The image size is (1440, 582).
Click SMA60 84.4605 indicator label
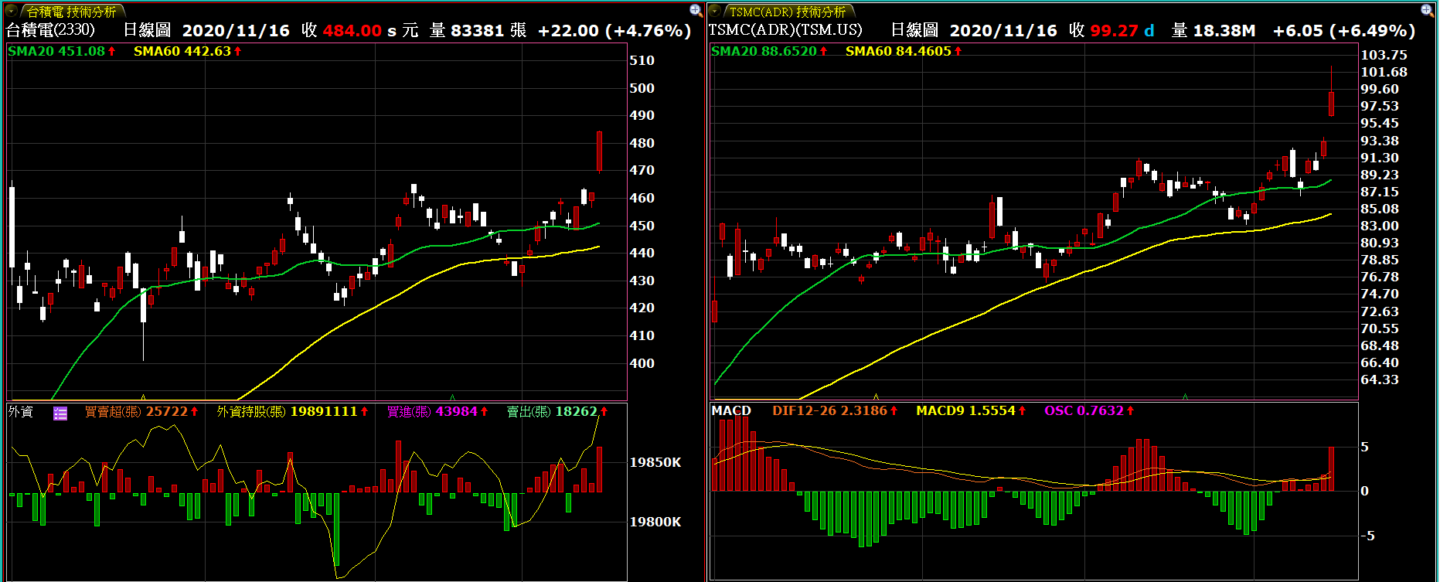tap(904, 51)
